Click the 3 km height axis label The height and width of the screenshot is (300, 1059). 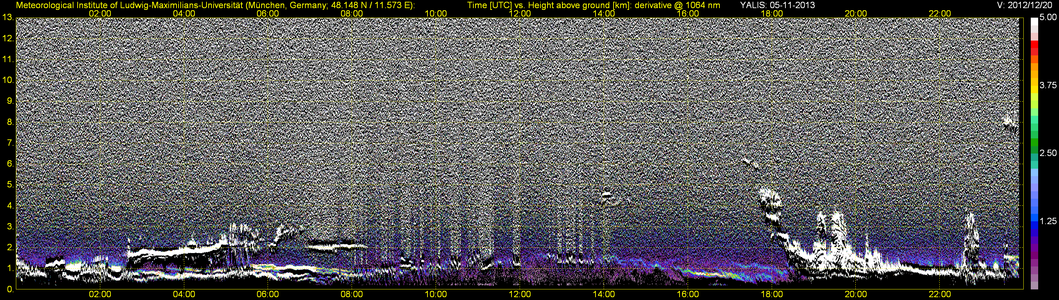pos(10,227)
